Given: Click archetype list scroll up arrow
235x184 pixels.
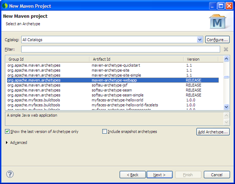Looking at the screenshot, I should coord(226,59).
